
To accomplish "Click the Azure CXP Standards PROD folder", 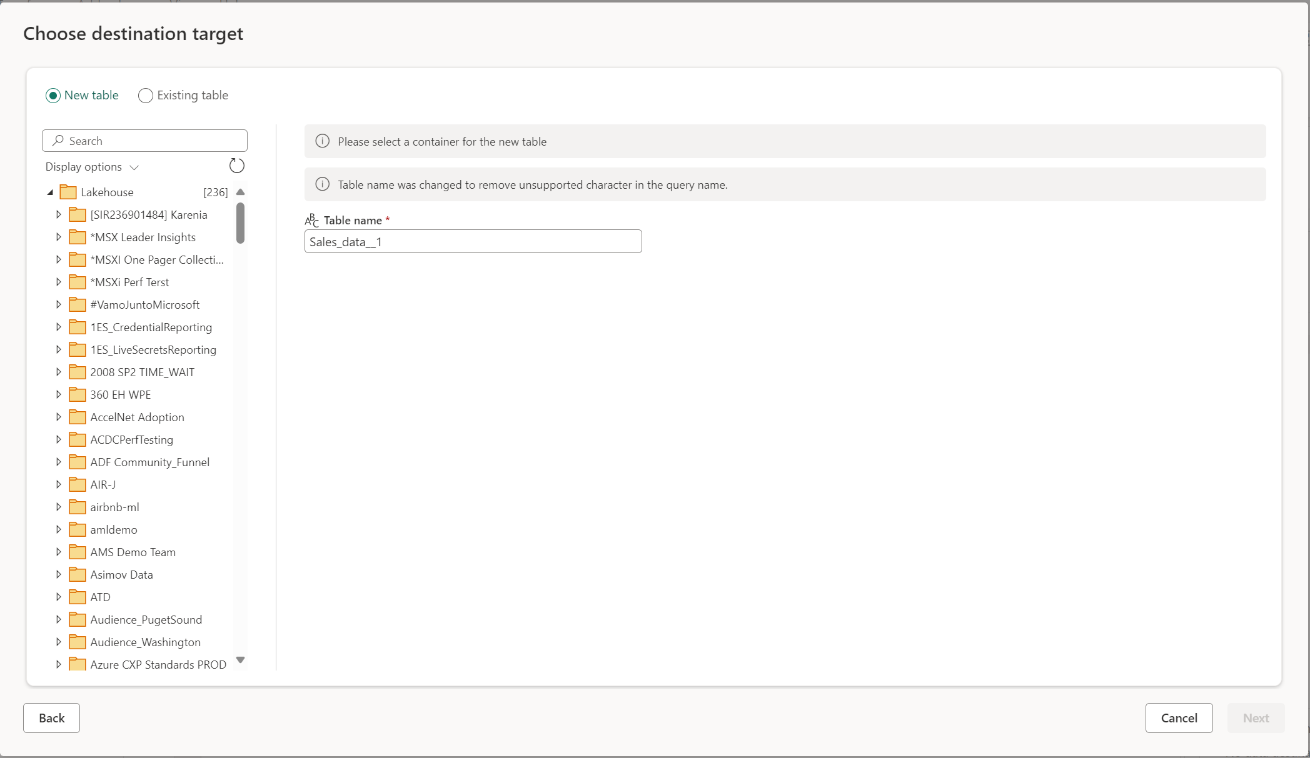I will (x=158, y=664).
